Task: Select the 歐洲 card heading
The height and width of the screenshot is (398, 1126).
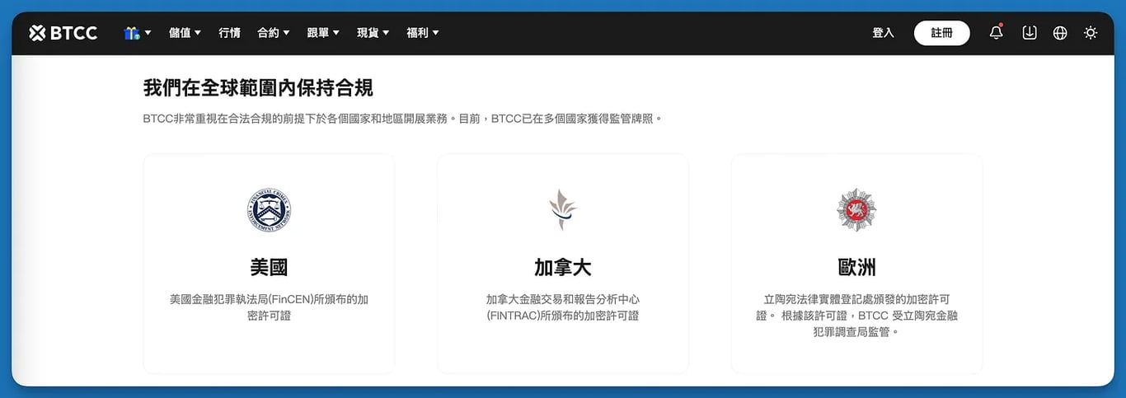Action: click(x=856, y=268)
